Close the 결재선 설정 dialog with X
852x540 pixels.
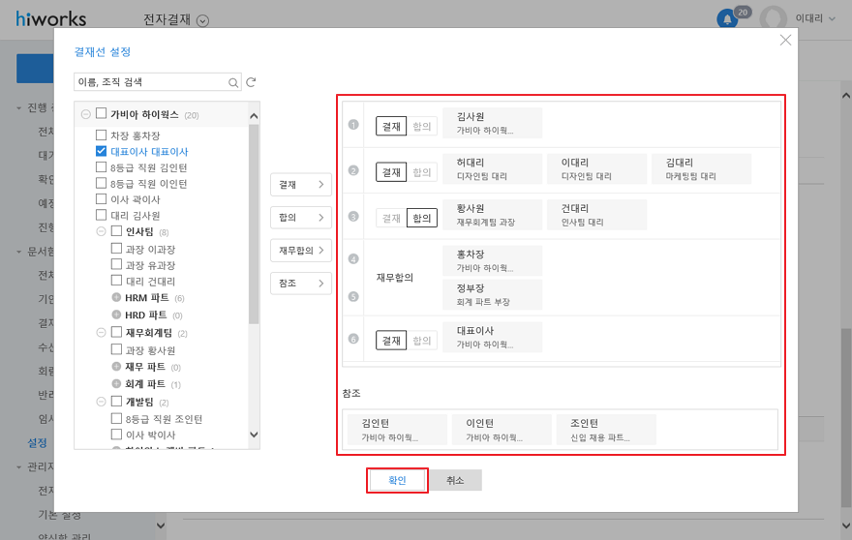(x=785, y=41)
